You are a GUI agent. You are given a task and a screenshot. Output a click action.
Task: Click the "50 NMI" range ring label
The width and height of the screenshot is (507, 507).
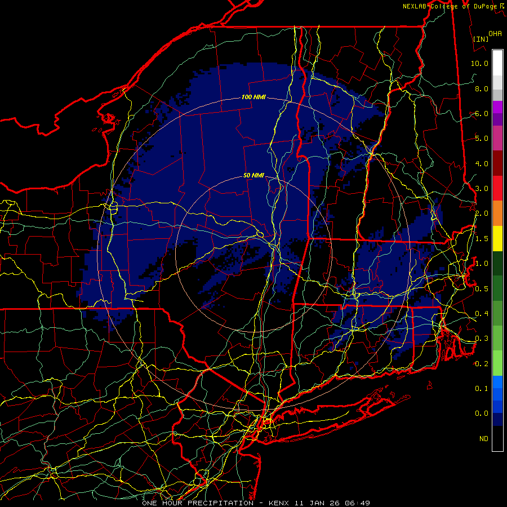[253, 176]
